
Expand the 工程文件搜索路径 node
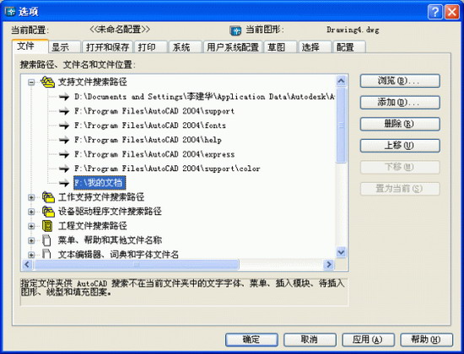click(31, 226)
